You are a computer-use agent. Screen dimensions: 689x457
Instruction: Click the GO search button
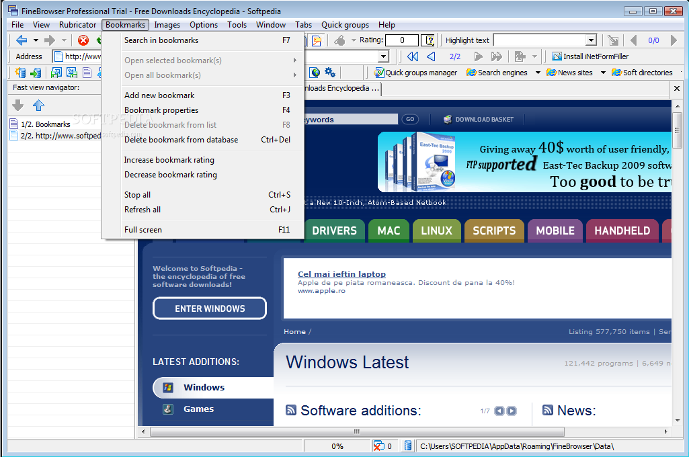pyautogui.click(x=410, y=119)
